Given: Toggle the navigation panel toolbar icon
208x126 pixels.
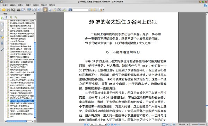Looking at the screenshot, I should [x=40, y=10].
